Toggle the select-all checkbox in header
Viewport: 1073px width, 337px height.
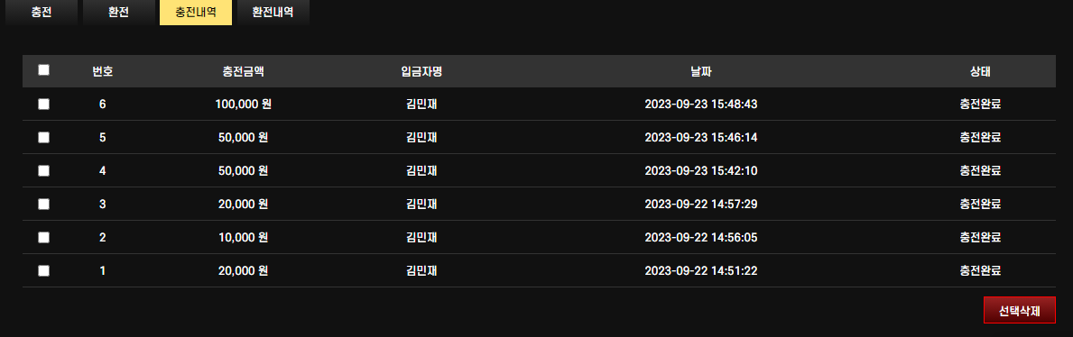tap(44, 69)
